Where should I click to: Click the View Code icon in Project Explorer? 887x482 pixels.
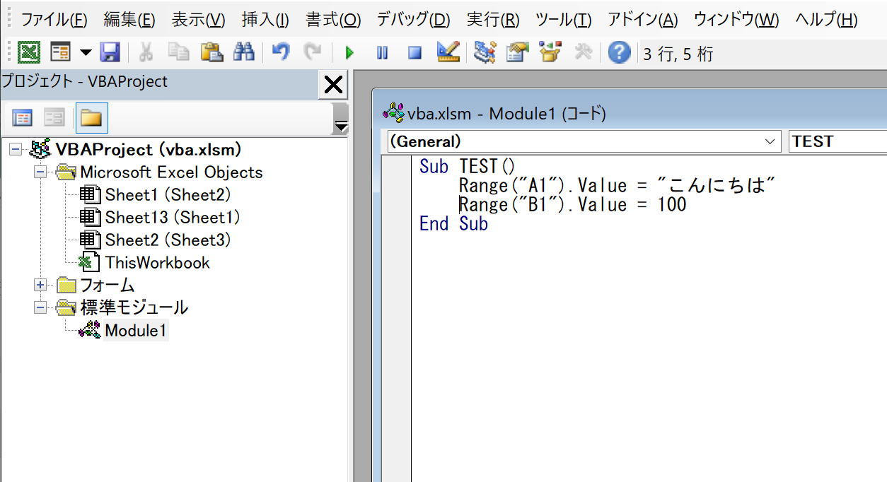click(22, 117)
